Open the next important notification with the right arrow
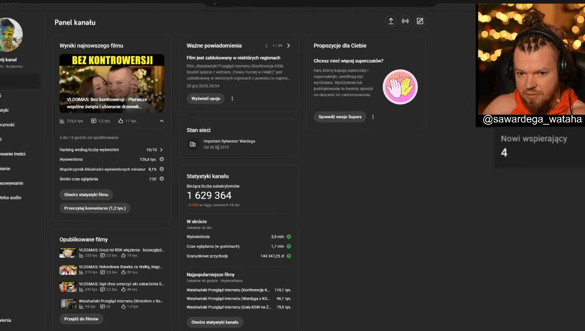 [x=288, y=45]
